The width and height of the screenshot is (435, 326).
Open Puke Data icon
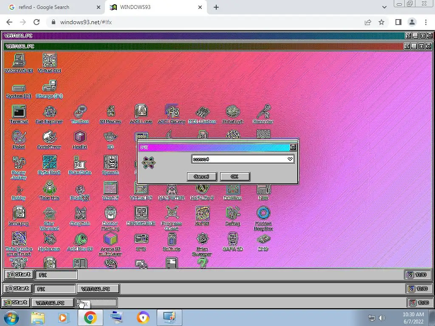click(x=80, y=165)
